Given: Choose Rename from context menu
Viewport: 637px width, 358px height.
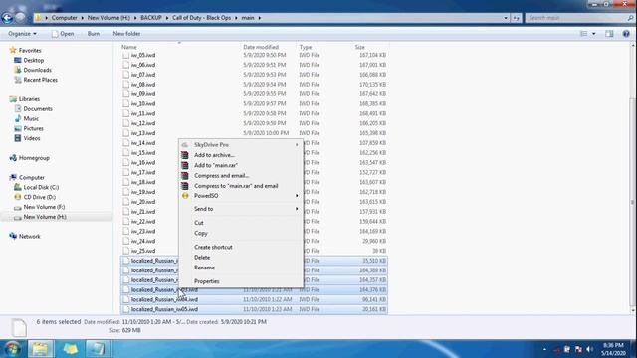Looking at the screenshot, I should (x=241, y=268).
